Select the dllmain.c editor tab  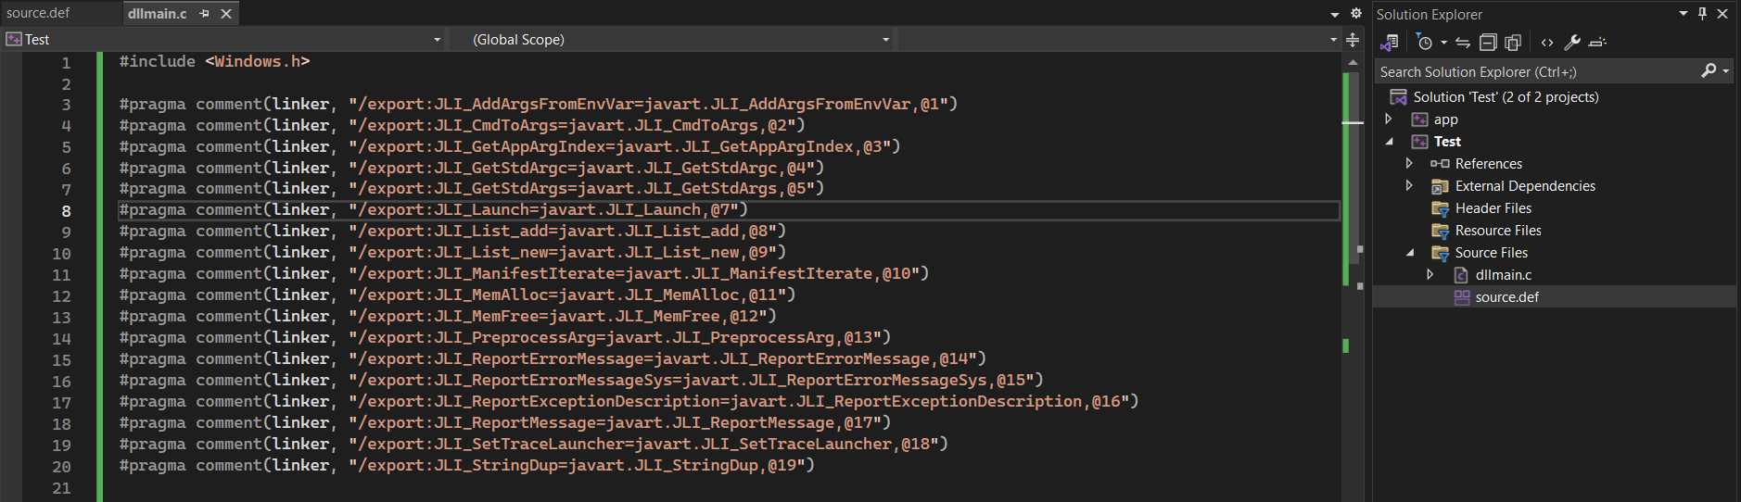click(x=158, y=14)
